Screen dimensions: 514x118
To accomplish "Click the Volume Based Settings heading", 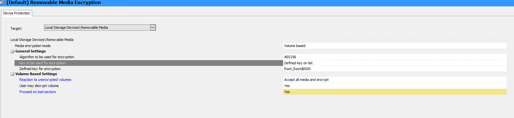I will pos(36,74).
